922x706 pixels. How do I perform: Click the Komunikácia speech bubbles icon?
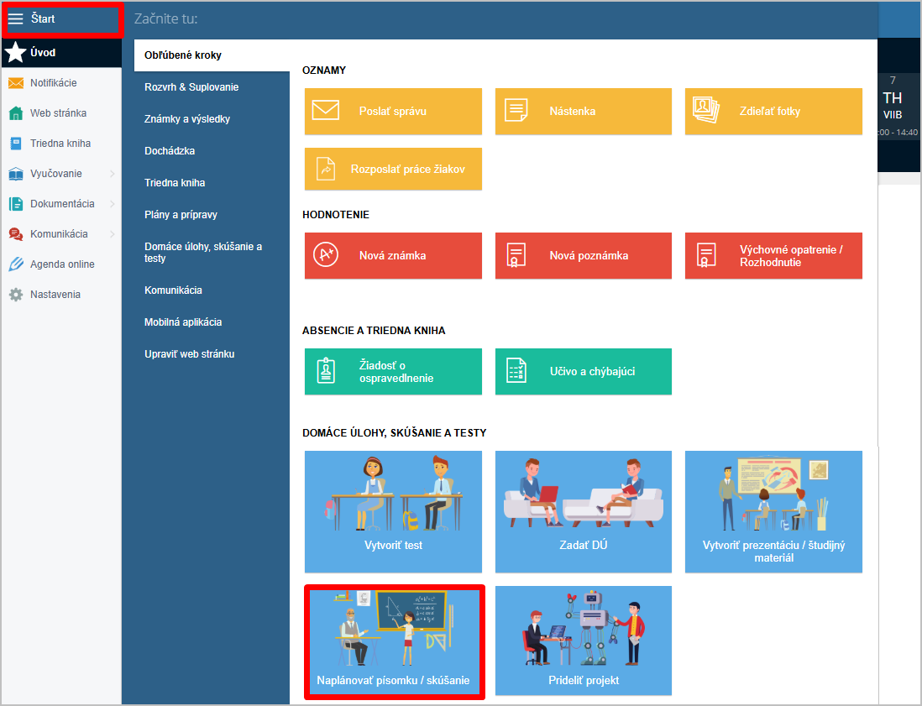click(x=16, y=234)
